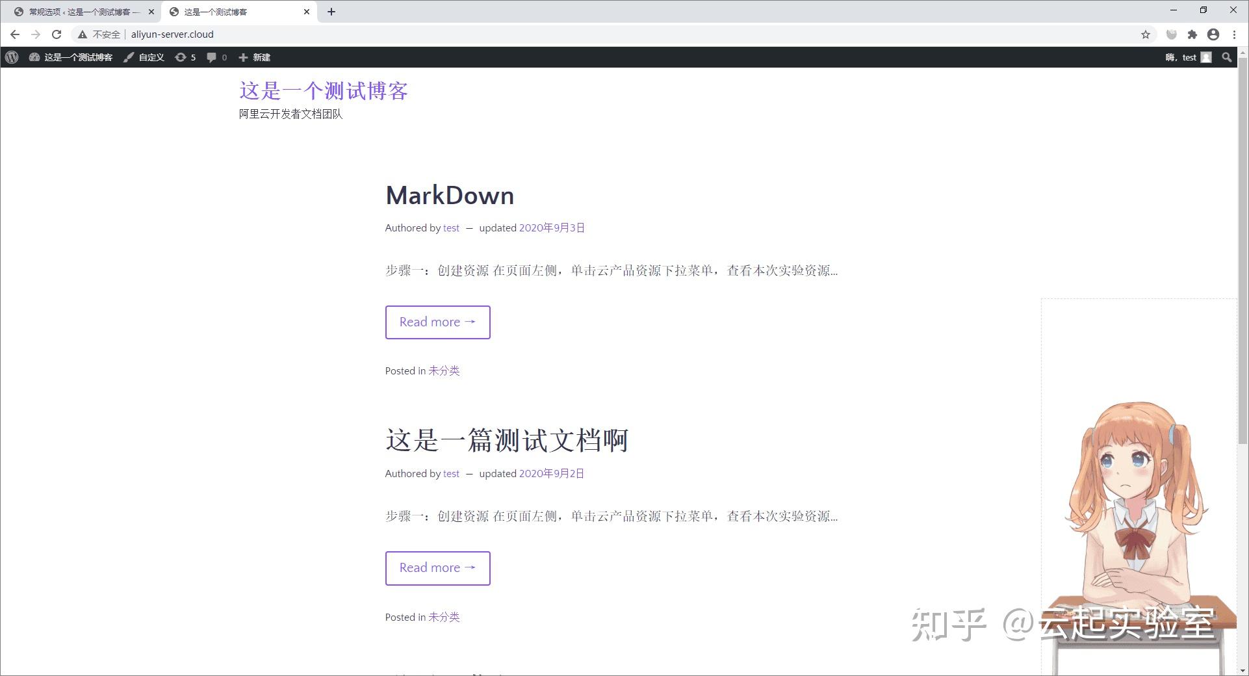Click the user avatar next to test

click(x=1206, y=57)
